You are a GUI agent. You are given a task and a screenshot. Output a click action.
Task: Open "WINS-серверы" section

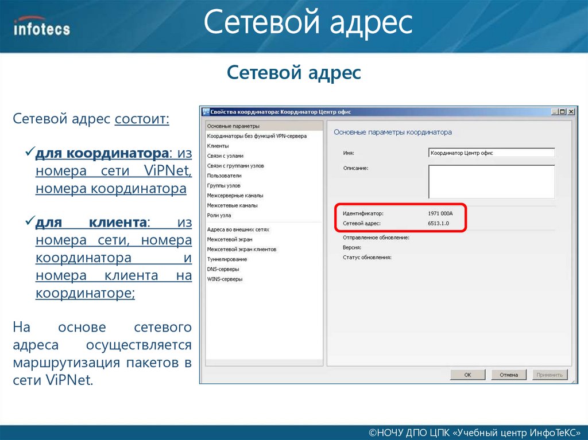pyautogui.click(x=225, y=279)
